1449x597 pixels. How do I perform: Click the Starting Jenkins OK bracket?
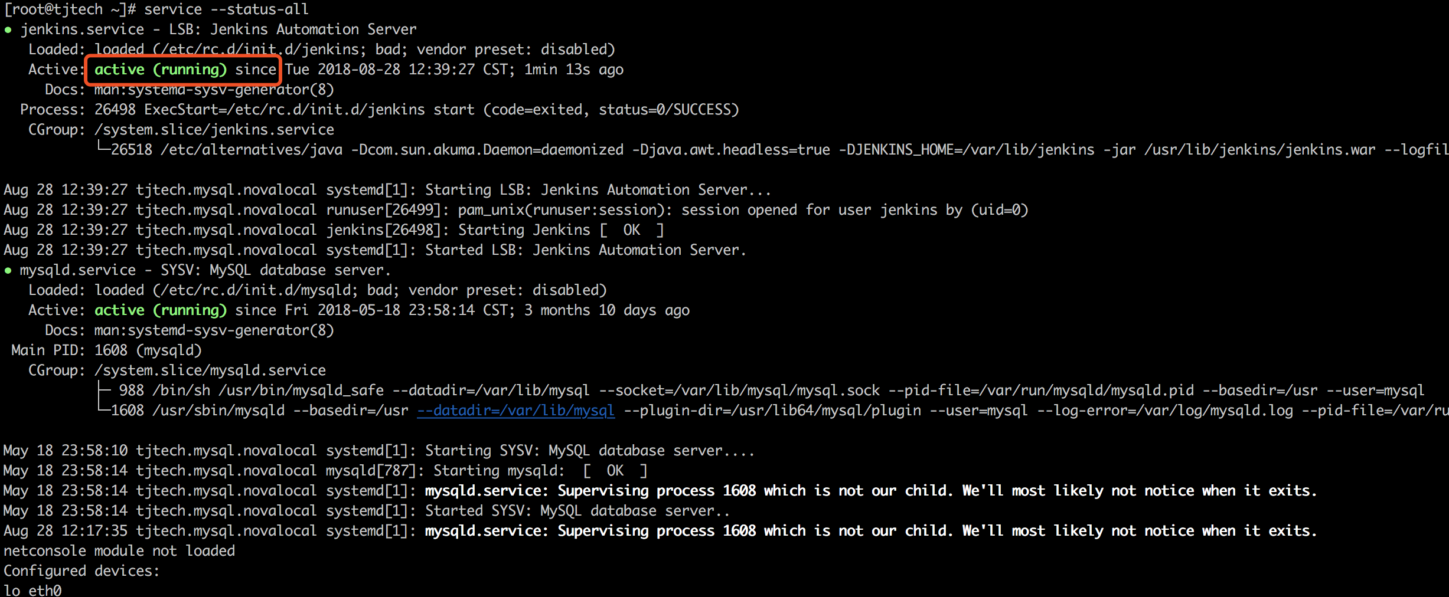tap(632, 230)
